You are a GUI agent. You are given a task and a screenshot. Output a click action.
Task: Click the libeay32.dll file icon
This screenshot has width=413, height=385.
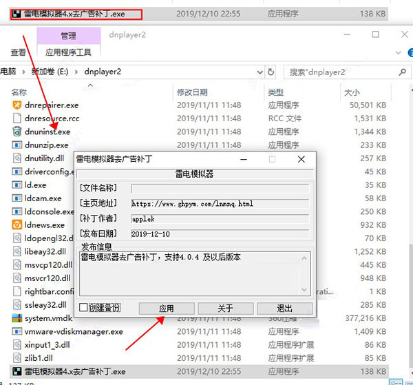coord(17,251)
